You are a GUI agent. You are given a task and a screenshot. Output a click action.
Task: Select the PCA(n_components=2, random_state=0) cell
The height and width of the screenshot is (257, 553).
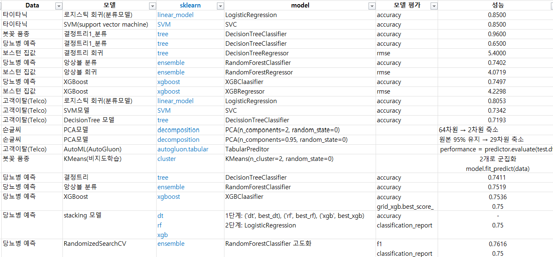(x=300, y=130)
